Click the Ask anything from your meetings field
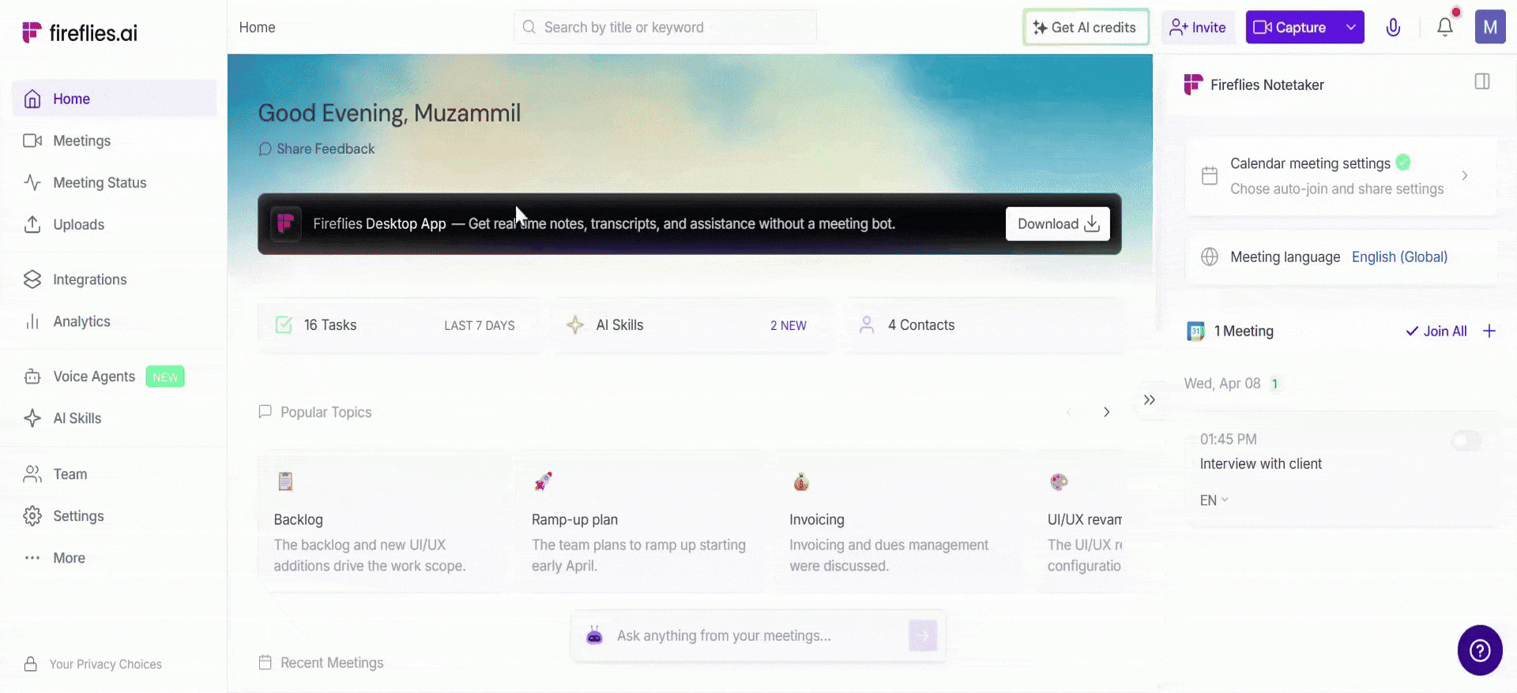 click(758, 636)
